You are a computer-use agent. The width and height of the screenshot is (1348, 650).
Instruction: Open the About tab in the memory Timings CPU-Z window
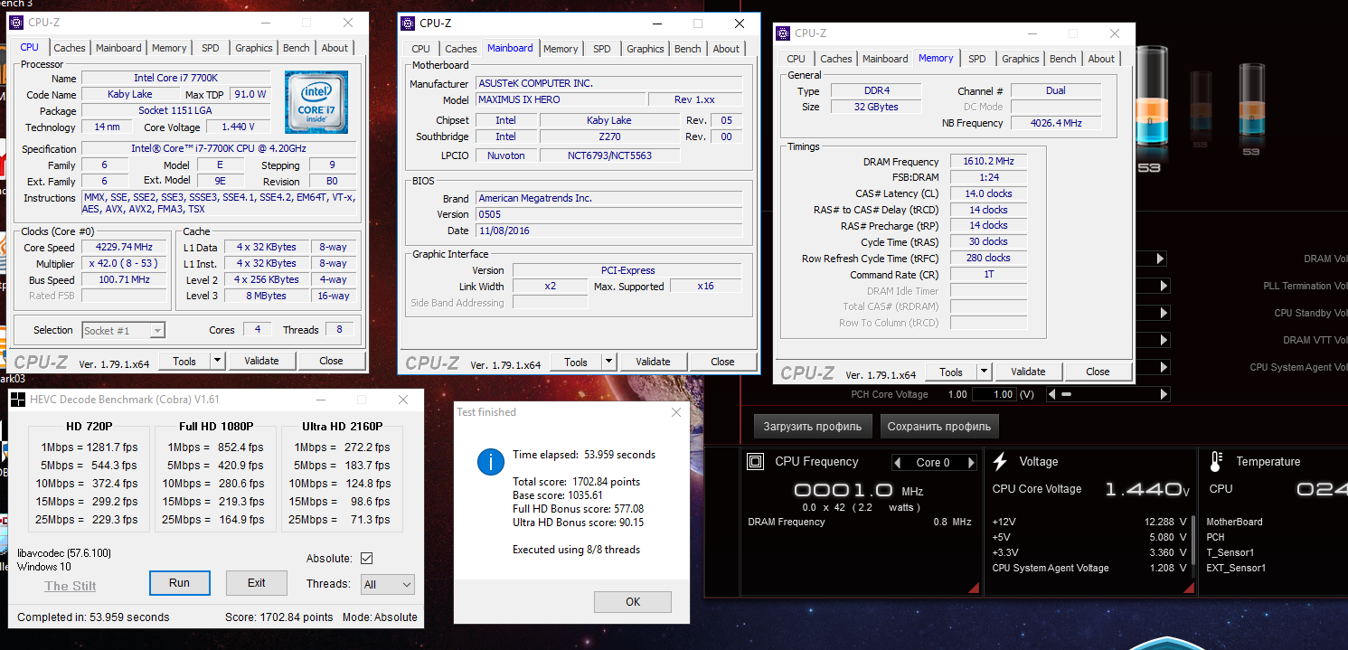1101,59
